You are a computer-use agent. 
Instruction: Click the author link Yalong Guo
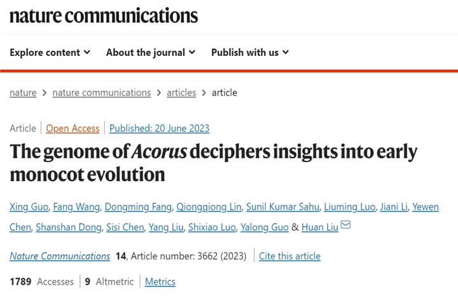click(x=265, y=227)
